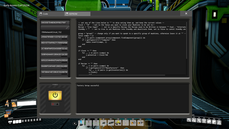This screenshot has height=129, width=229.
Task: Select component 5D8FAD444912B9A3D13A189
Action: (54, 55)
